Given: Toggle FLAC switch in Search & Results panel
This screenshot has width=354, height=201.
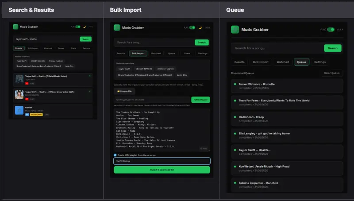Looking at the screenshot, I should pyautogui.click(x=78, y=27).
